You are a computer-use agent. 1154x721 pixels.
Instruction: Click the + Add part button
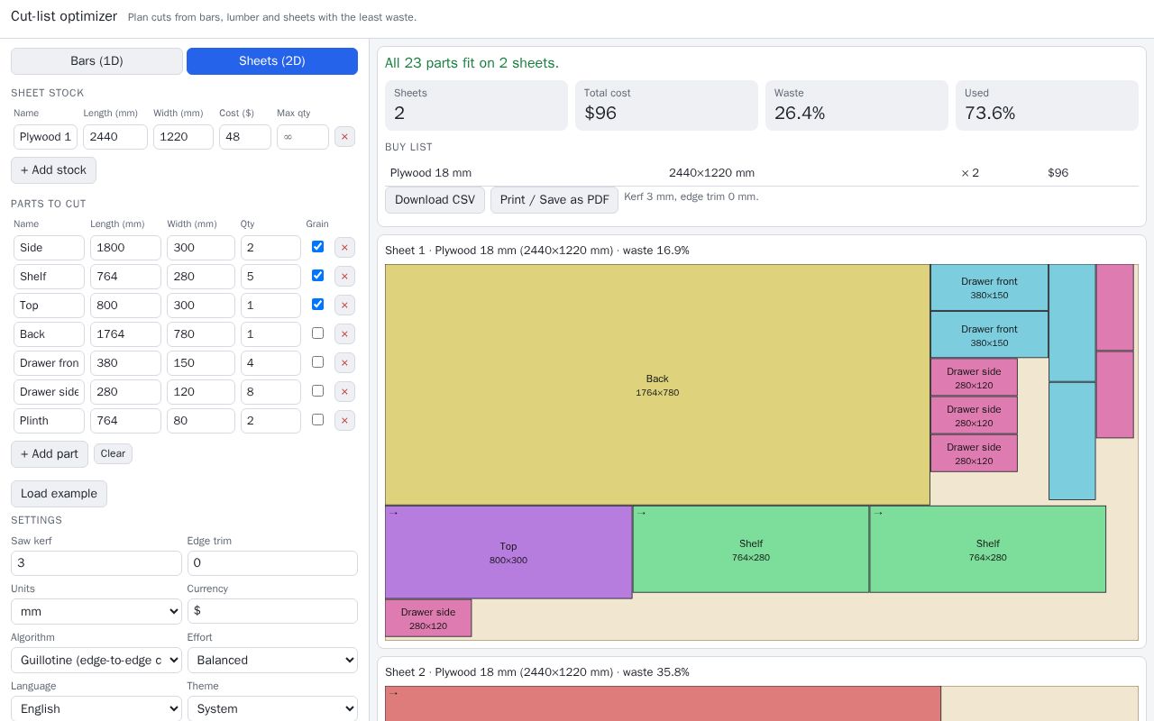[50, 454]
